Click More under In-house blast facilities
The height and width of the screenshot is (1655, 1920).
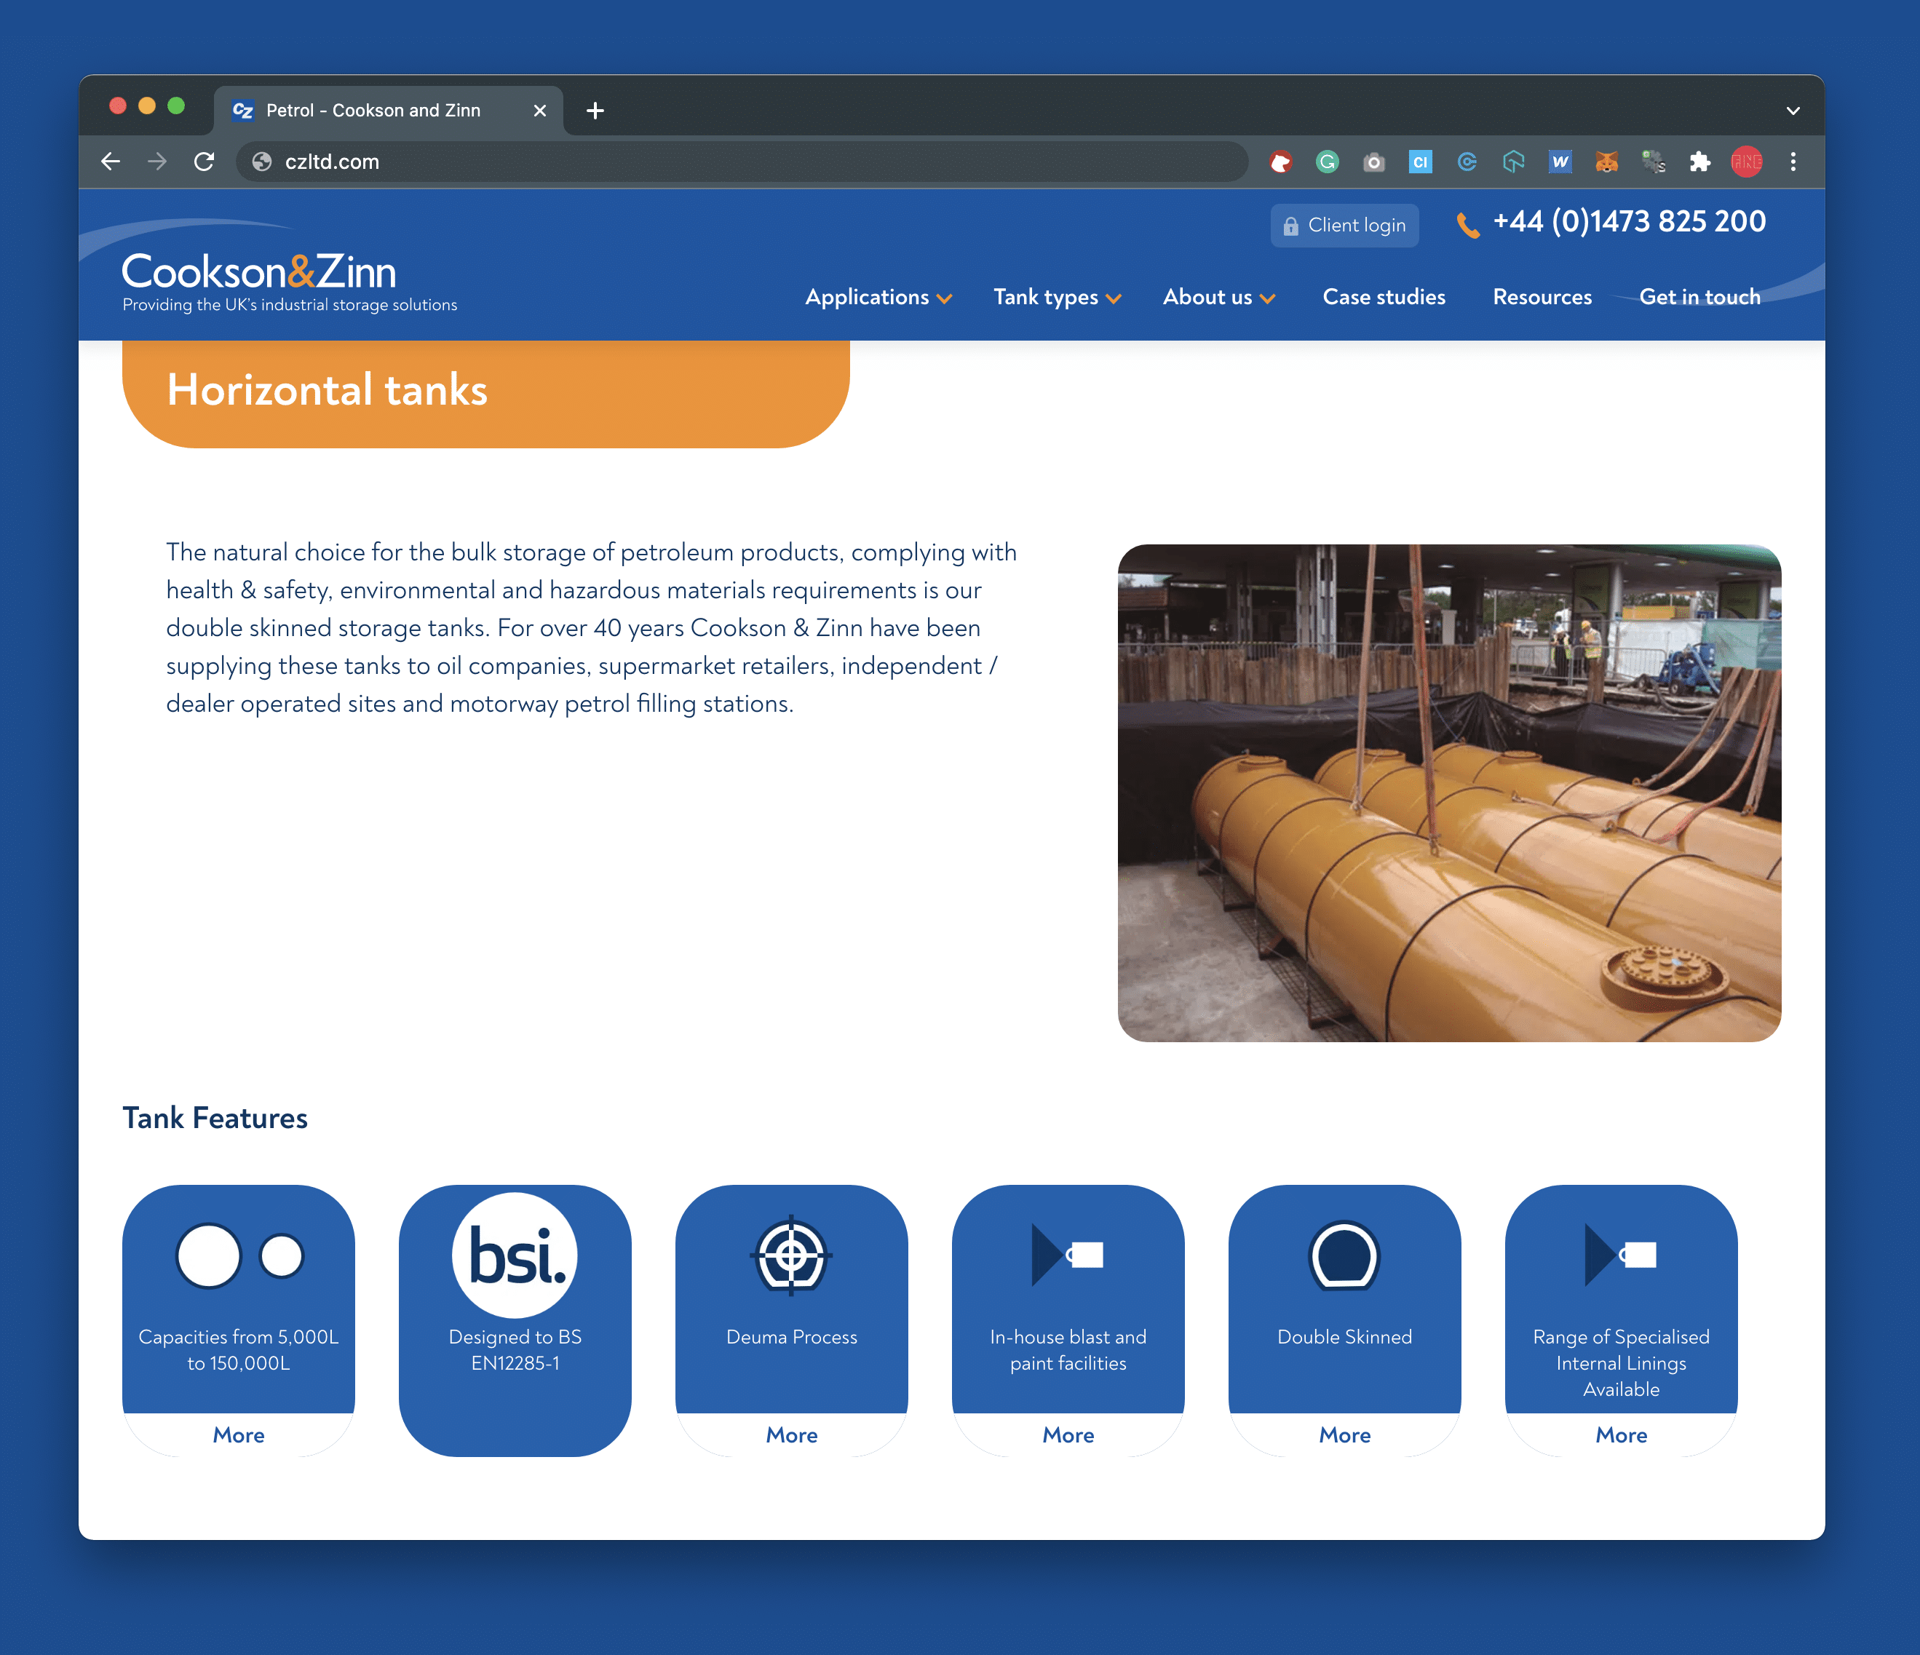click(1068, 1434)
